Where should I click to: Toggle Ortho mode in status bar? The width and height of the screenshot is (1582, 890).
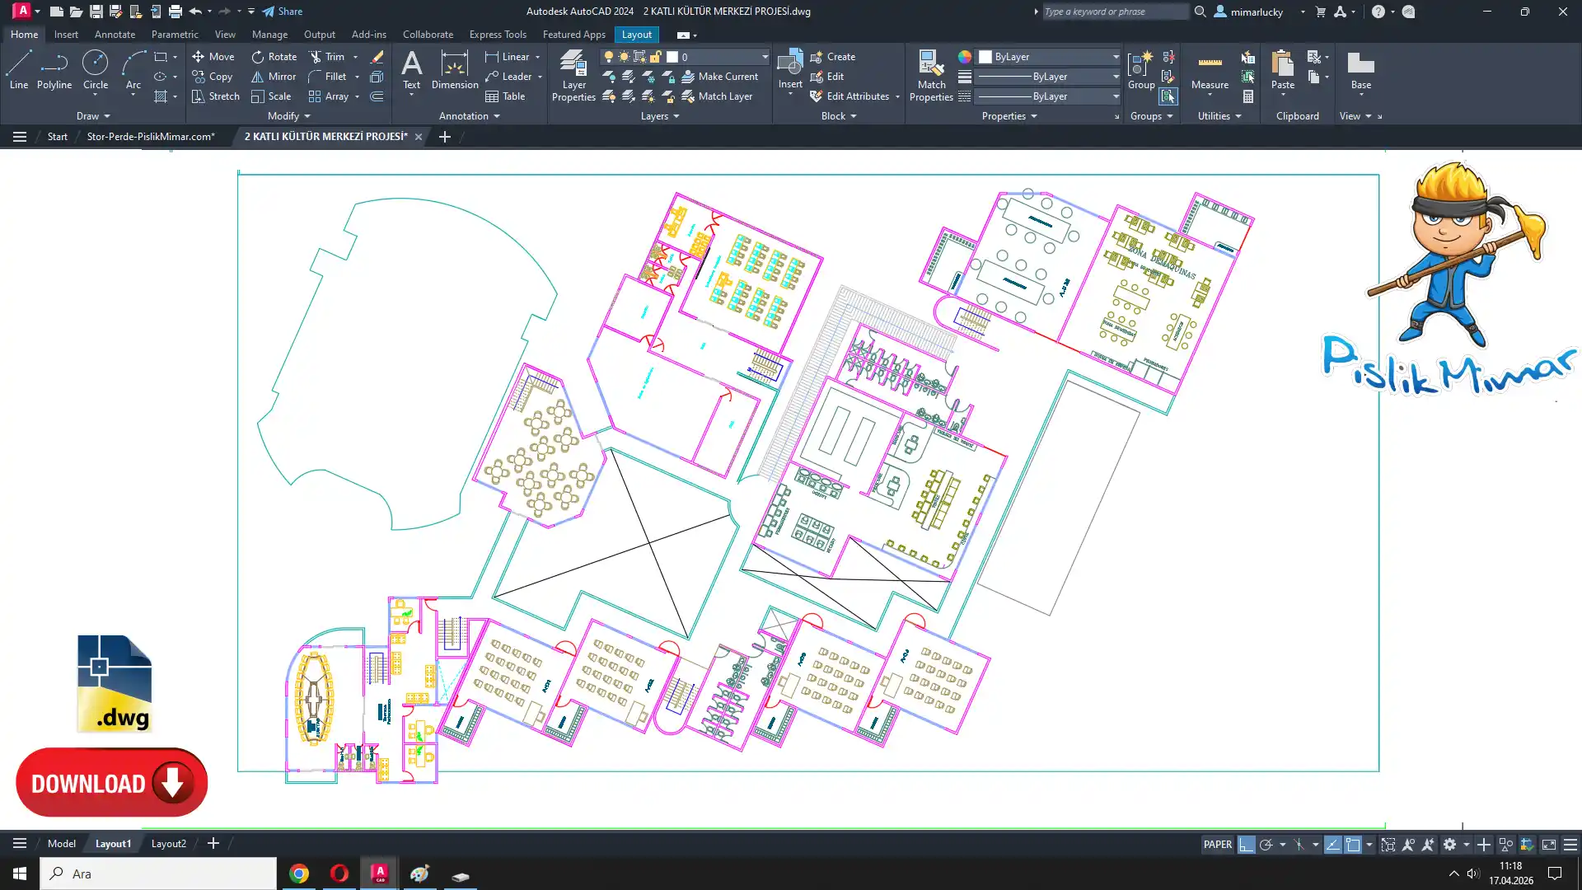(x=1246, y=845)
